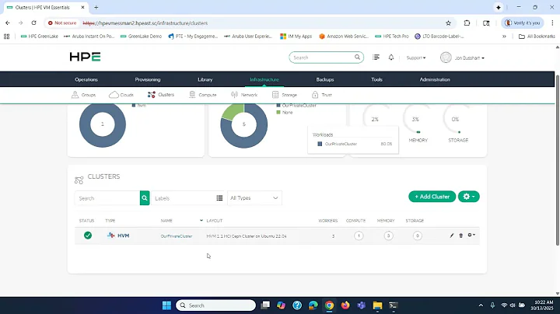Switch to the Storage sub-tab
Screen dimensions: 560x314
285,95
